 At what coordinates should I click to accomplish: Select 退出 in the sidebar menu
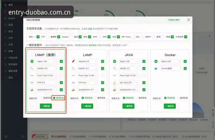pyautogui.click(x=11, y=77)
